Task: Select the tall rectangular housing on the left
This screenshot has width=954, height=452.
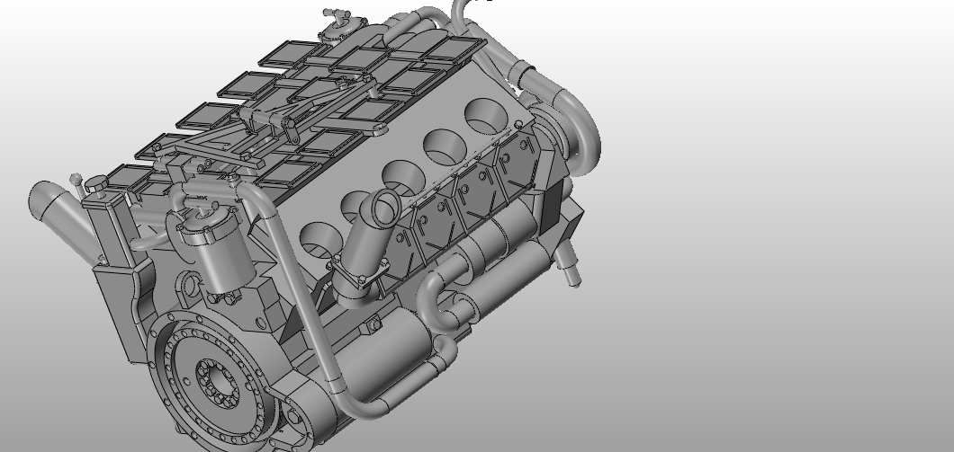Action: (112, 234)
